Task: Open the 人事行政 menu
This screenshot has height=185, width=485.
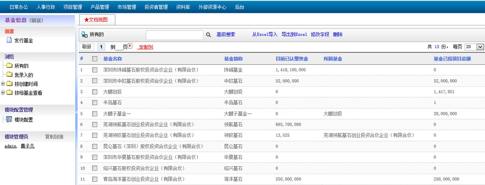Action: [x=46, y=7]
